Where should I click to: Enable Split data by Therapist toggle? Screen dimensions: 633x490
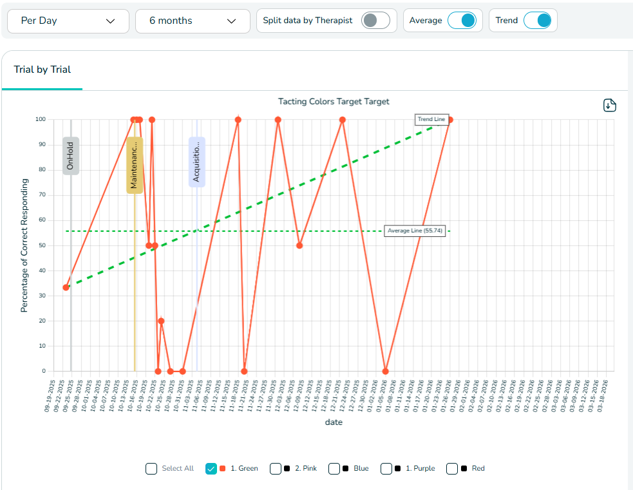(x=375, y=21)
